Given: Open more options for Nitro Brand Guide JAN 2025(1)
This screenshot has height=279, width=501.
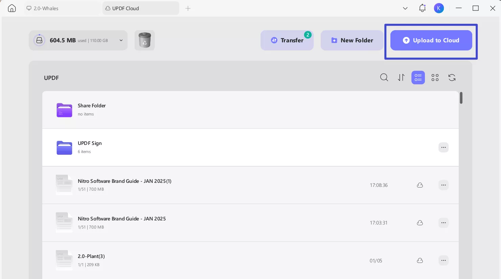Looking at the screenshot, I should 443,185.
